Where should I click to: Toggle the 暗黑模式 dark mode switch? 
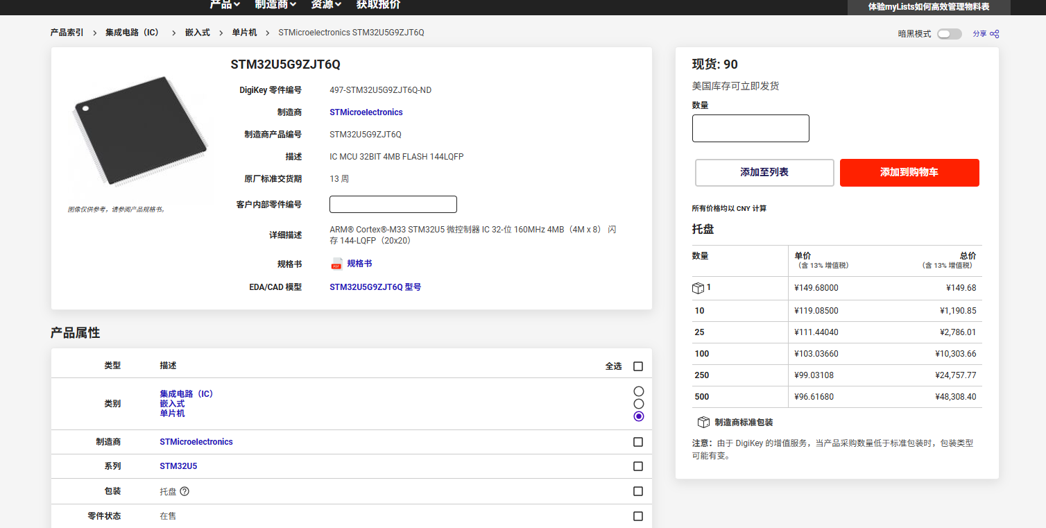(x=950, y=34)
